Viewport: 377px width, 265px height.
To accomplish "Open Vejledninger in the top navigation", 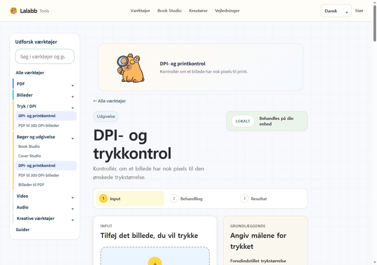I will pos(227,11).
